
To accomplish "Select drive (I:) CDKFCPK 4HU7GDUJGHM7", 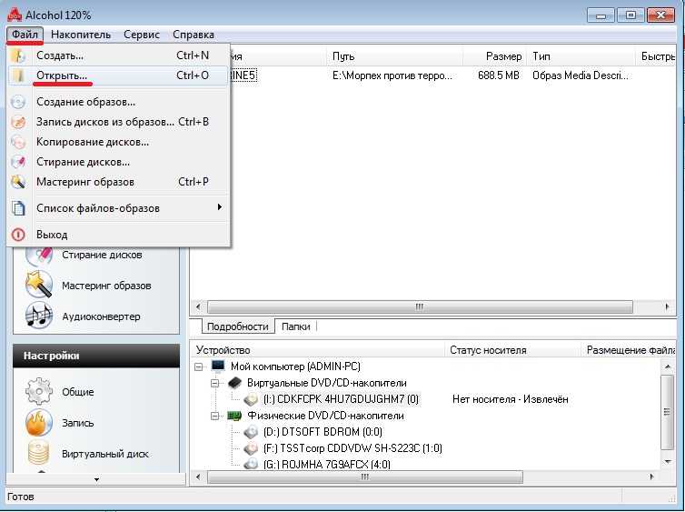I will [x=341, y=399].
